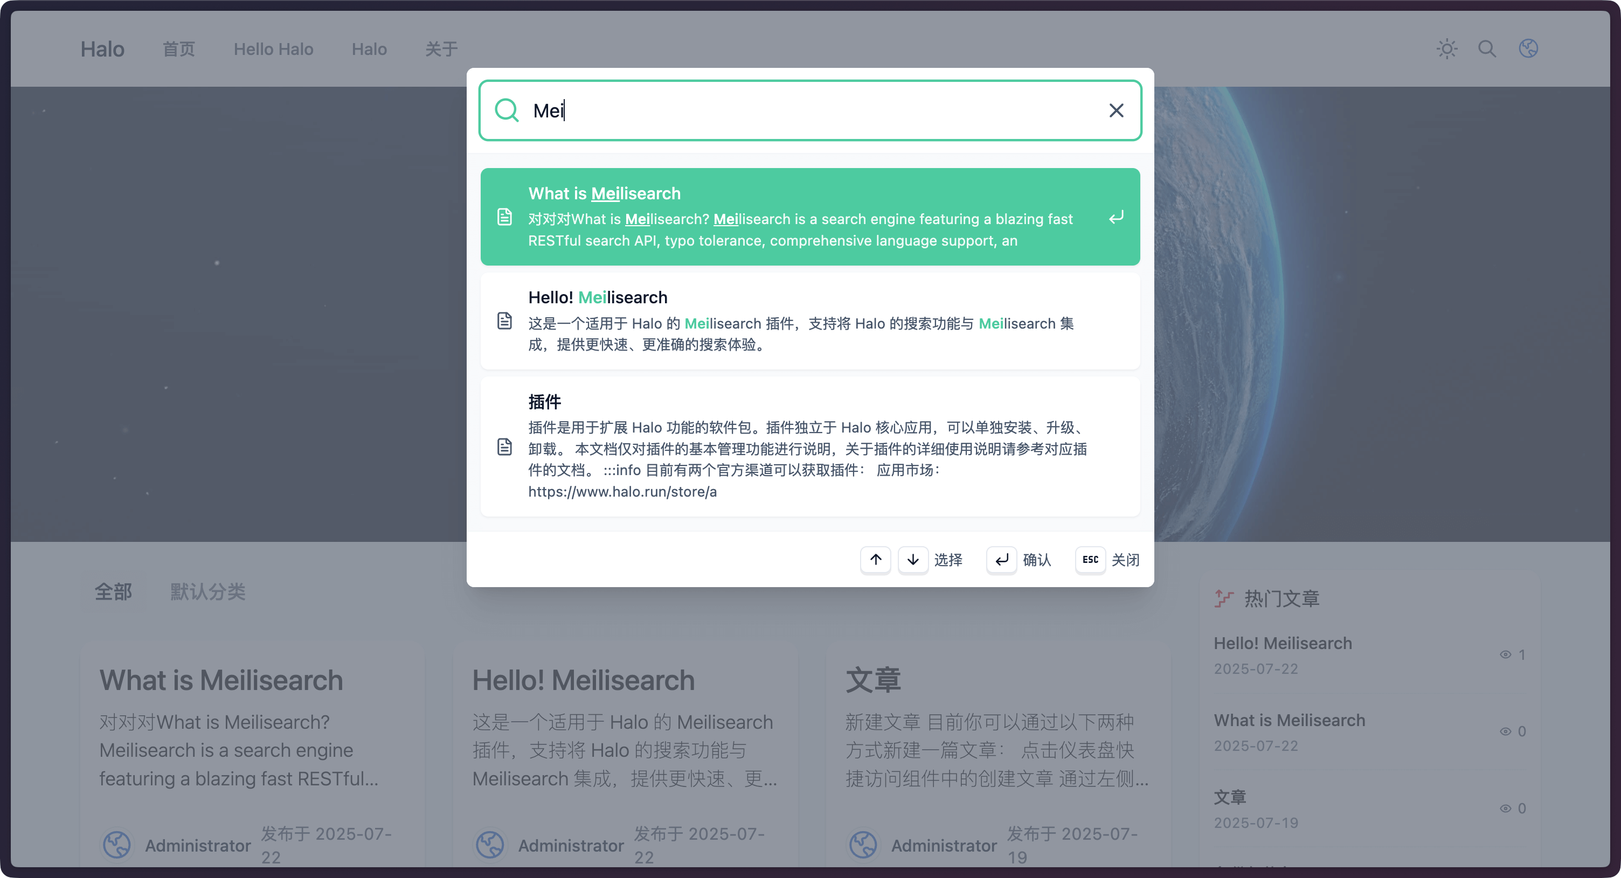Clear search with the X icon

1116,111
